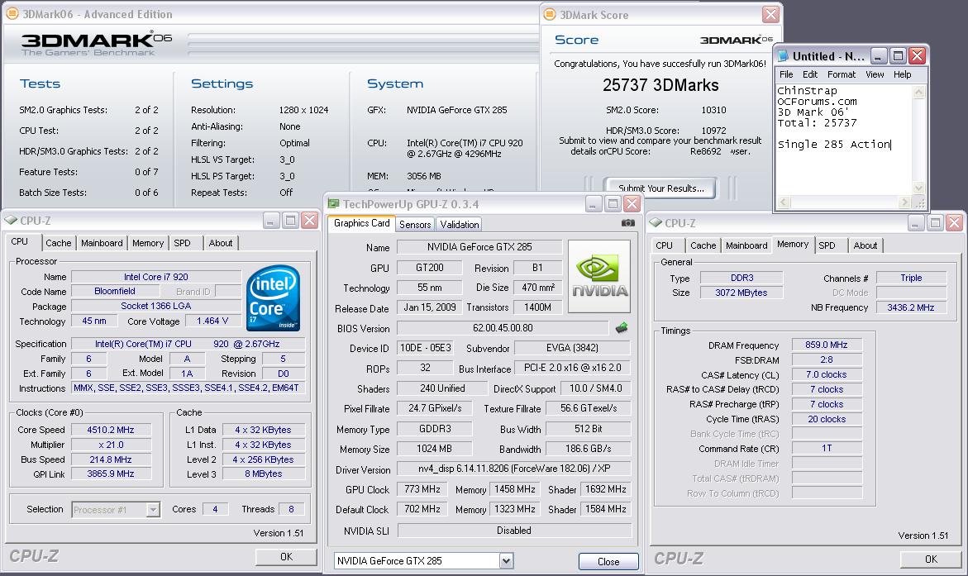This screenshot has width=968, height=576.
Task: Select the Graphics Card tab in GPU-Z
Action: [362, 223]
